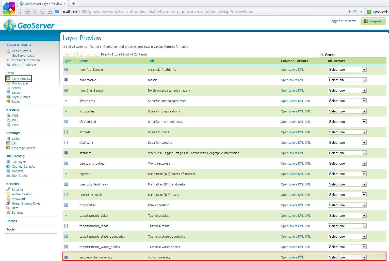This screenshot has height=261, width=389.
Task: Expand the Demos sidebar section
Action: point(11,221)
